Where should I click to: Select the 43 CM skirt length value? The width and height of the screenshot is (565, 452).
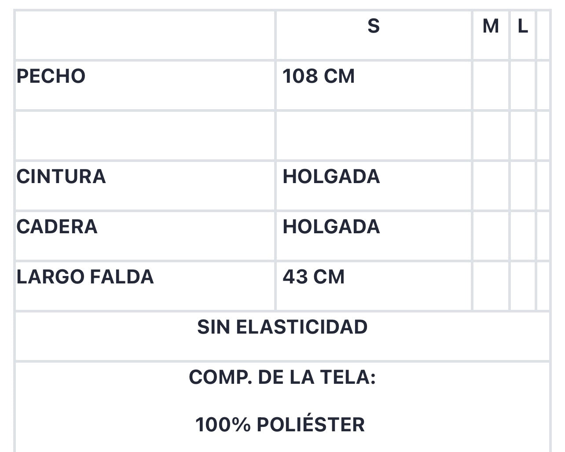point(314,277)
